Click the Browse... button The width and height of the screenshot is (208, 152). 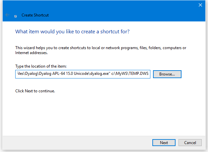167,74
